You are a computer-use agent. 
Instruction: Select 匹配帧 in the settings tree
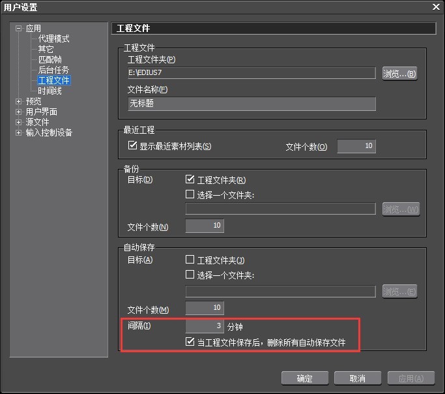[x=50, y=59]
